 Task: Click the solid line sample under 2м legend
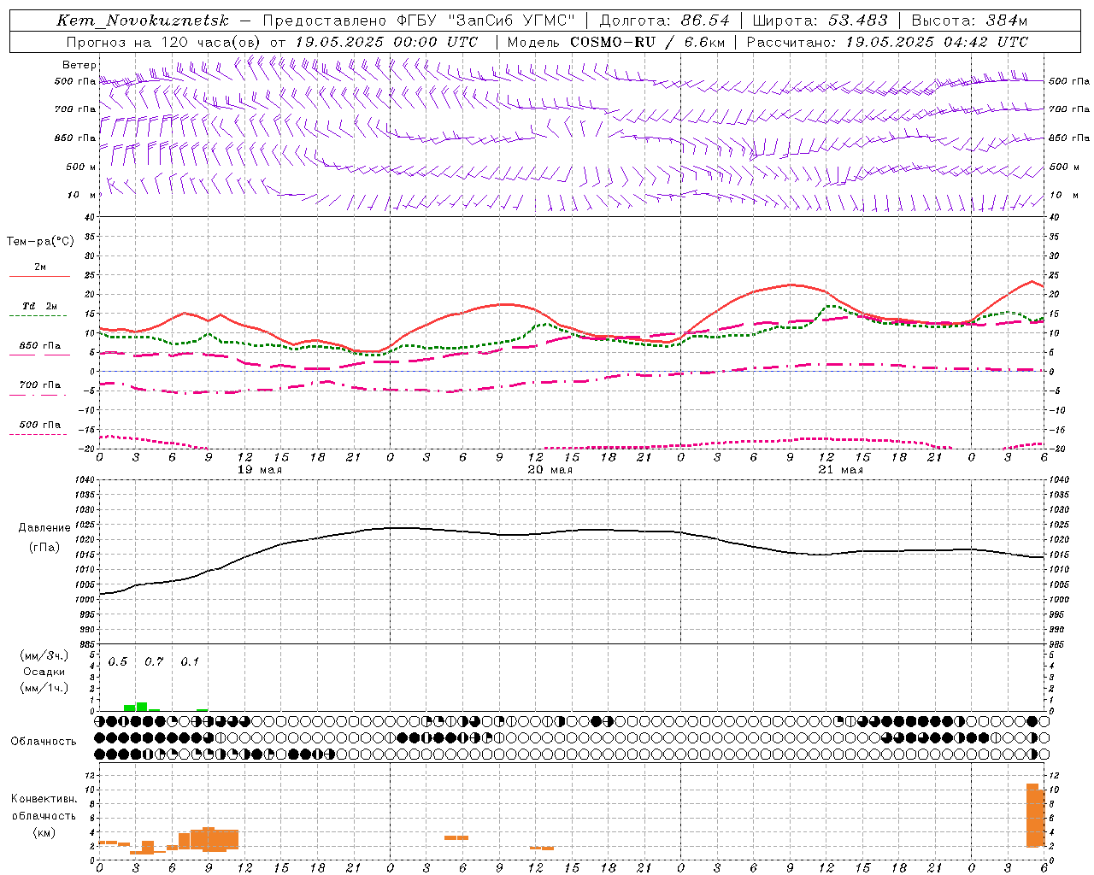39,276
